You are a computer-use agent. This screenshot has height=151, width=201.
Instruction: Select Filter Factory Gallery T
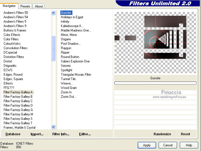[18, 123]
